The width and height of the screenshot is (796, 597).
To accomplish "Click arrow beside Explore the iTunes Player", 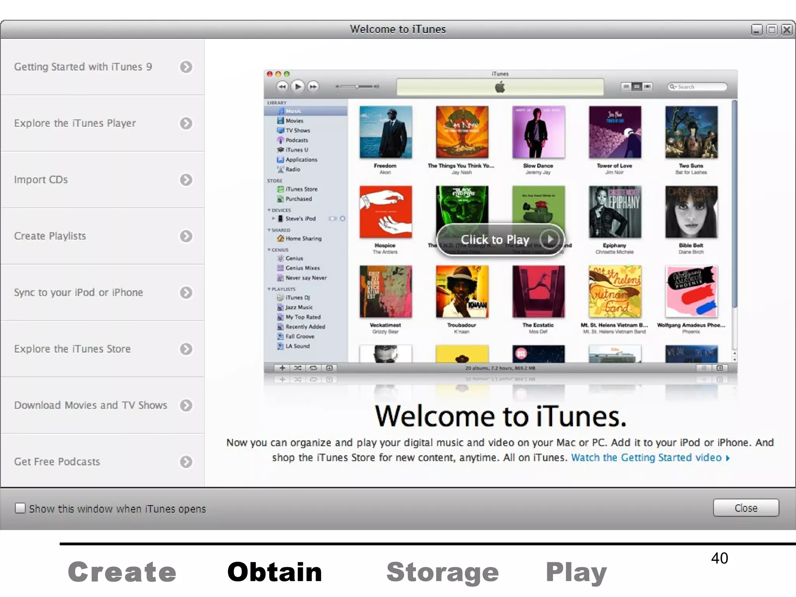I will [186, 123].
